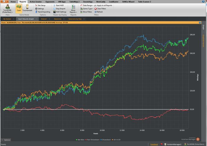Open Date Range filter dropdown
Screen dimensions: 207x146
(87, 5)
